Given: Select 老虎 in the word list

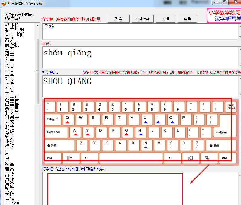Looking at the screenshot, I should (9, 132).
